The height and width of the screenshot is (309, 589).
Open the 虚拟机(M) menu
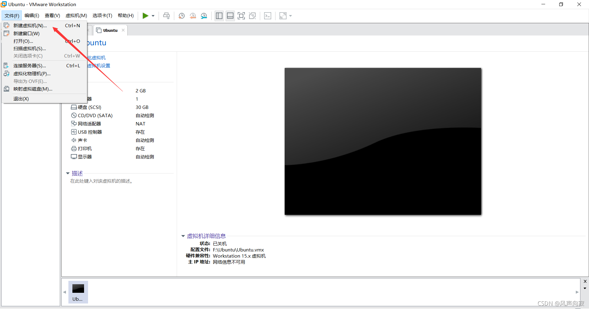point(76,16)
